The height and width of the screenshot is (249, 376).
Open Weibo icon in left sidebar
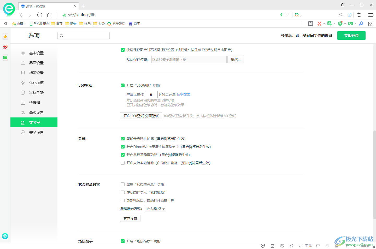click(5, 47)
